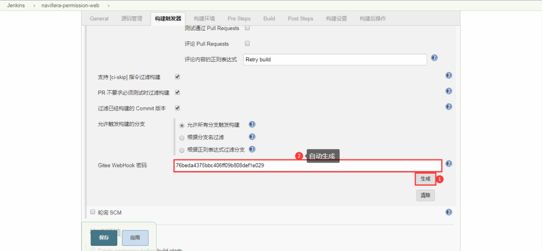
Task: Switch to 构建触发器 tab
Action: click(x=168, y=18)
